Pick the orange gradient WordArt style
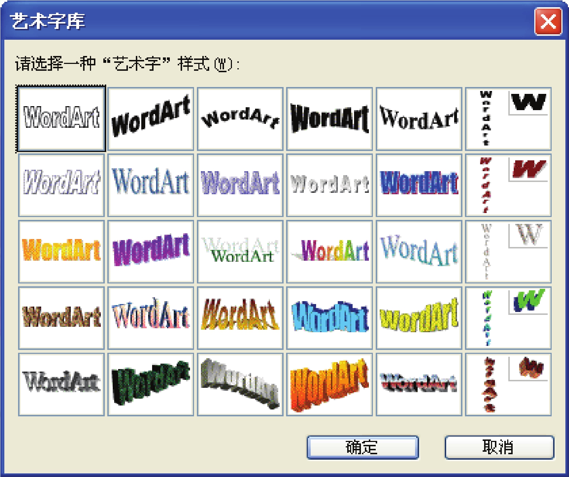 click(61, 252)
